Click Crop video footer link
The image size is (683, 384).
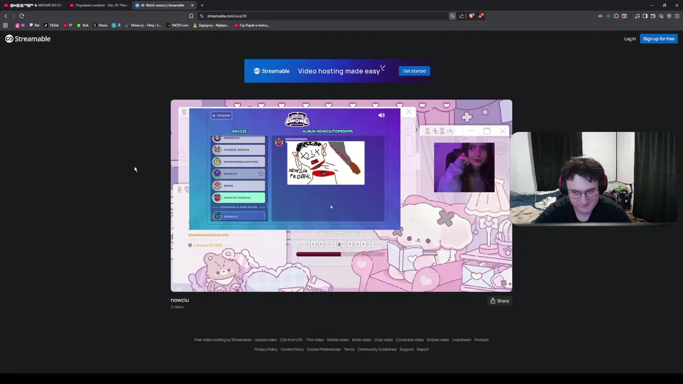(383, 340)
